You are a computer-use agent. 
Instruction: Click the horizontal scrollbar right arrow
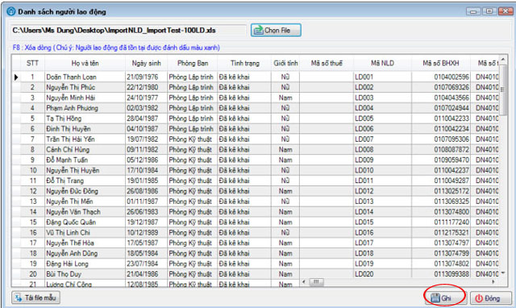(x=493, y=281)
